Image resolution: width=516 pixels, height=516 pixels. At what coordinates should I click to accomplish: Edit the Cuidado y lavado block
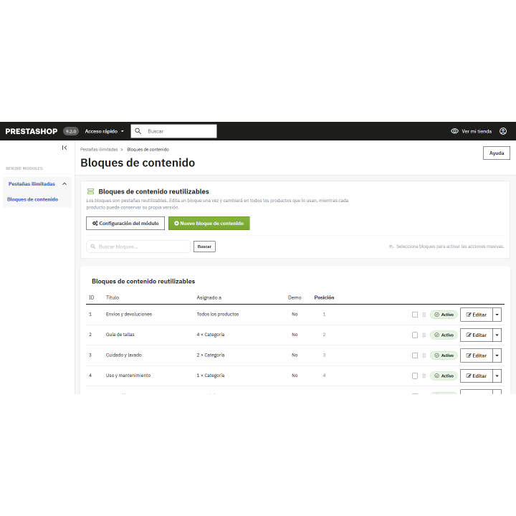point(476,355)
